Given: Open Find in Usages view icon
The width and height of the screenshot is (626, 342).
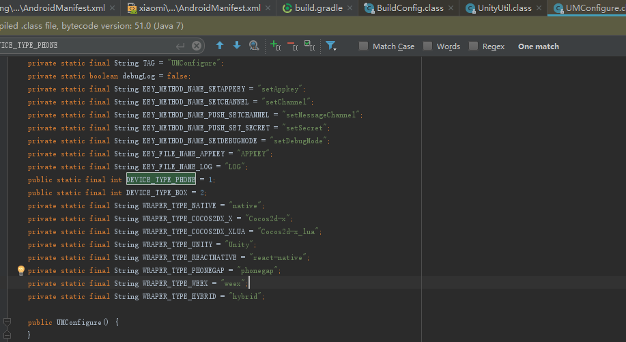Looking at the screenshot, I should click(254, 46).
